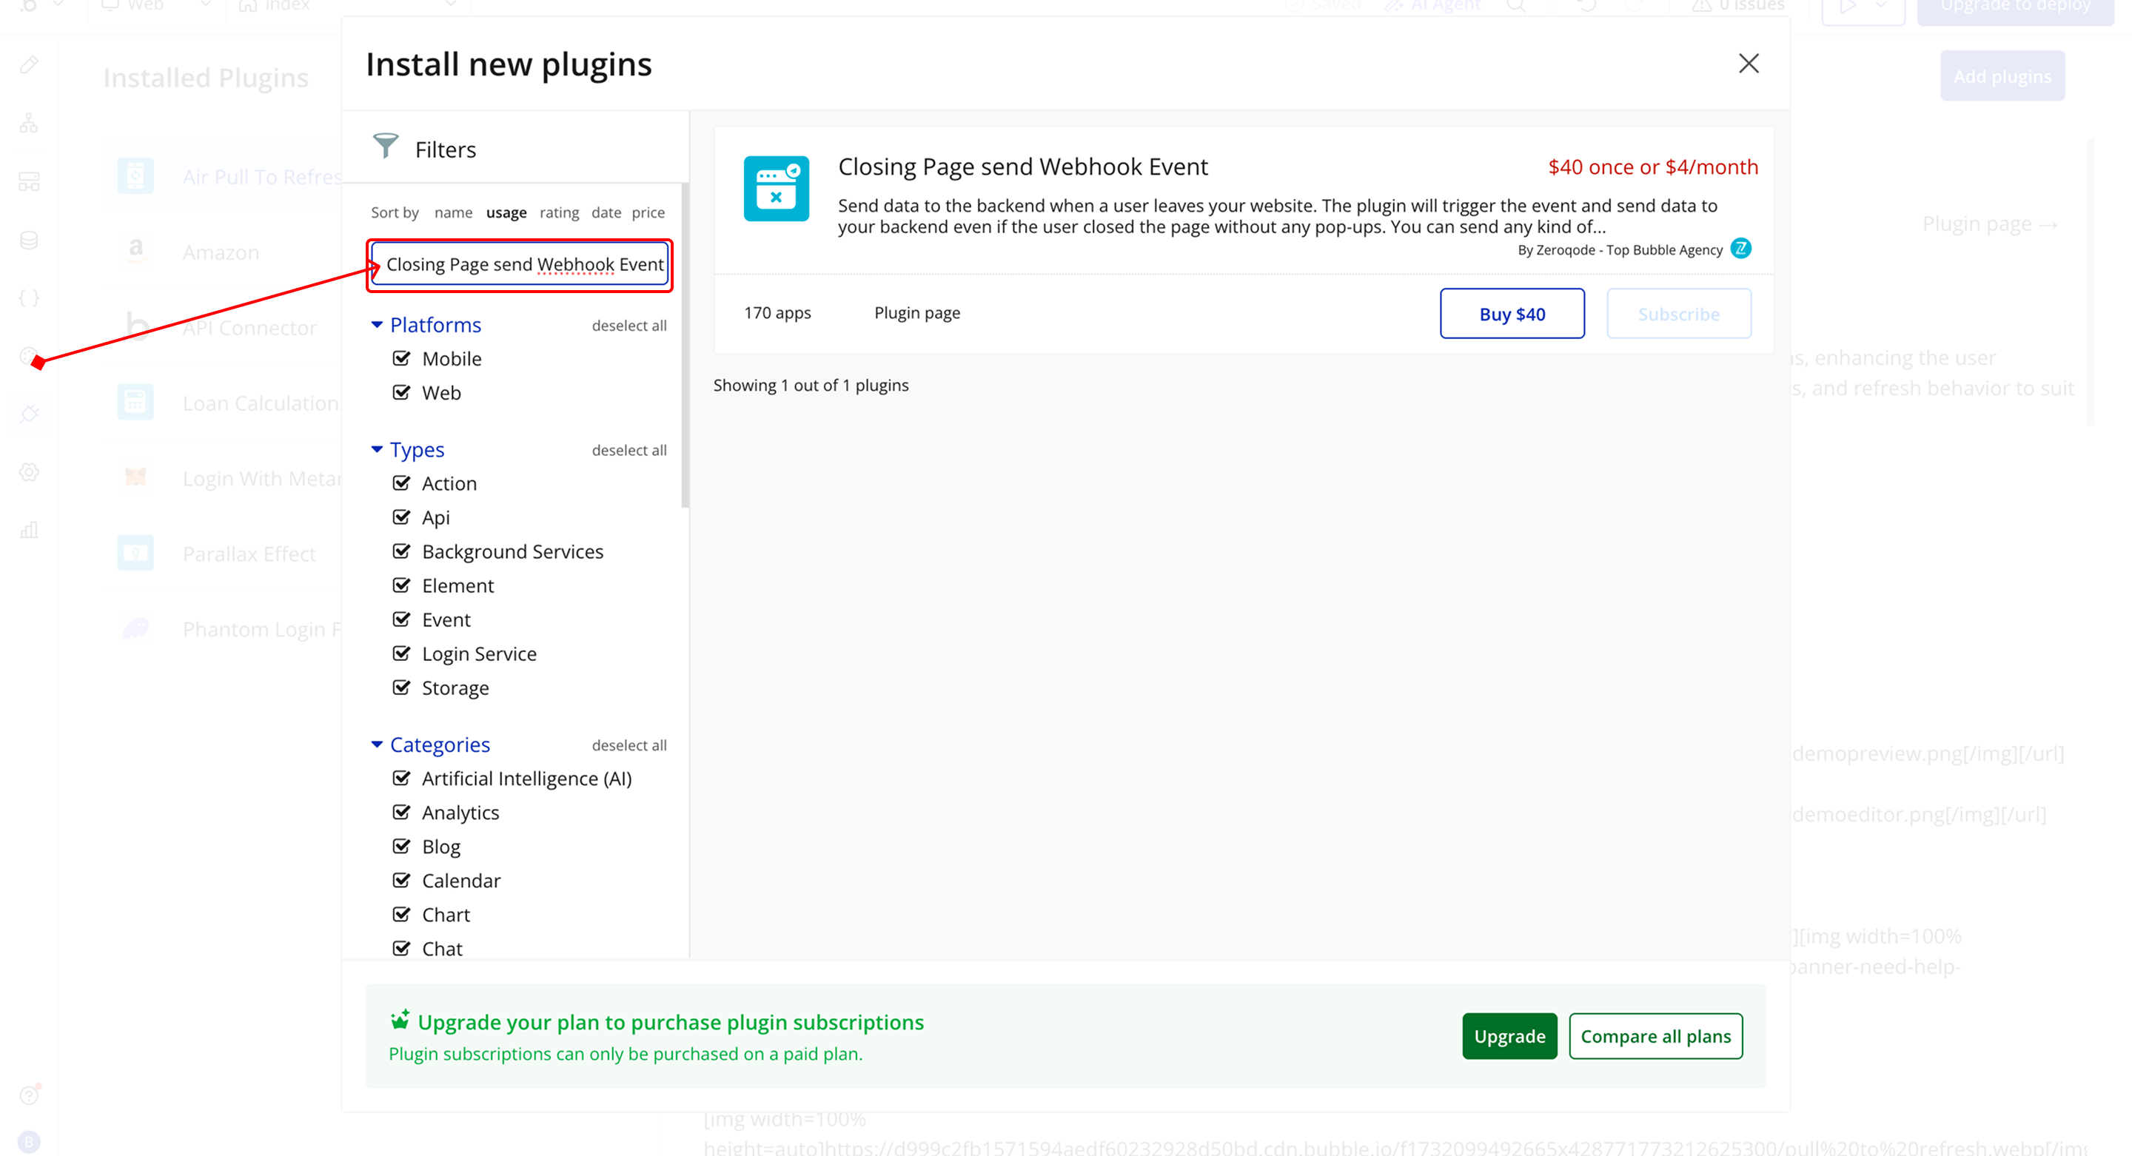Collapse the Categories filter section
2132x1156 pixels.
click(x=377, y=745)
